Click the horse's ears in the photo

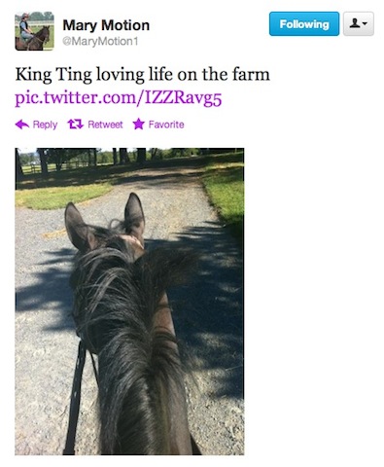[104, 224]
